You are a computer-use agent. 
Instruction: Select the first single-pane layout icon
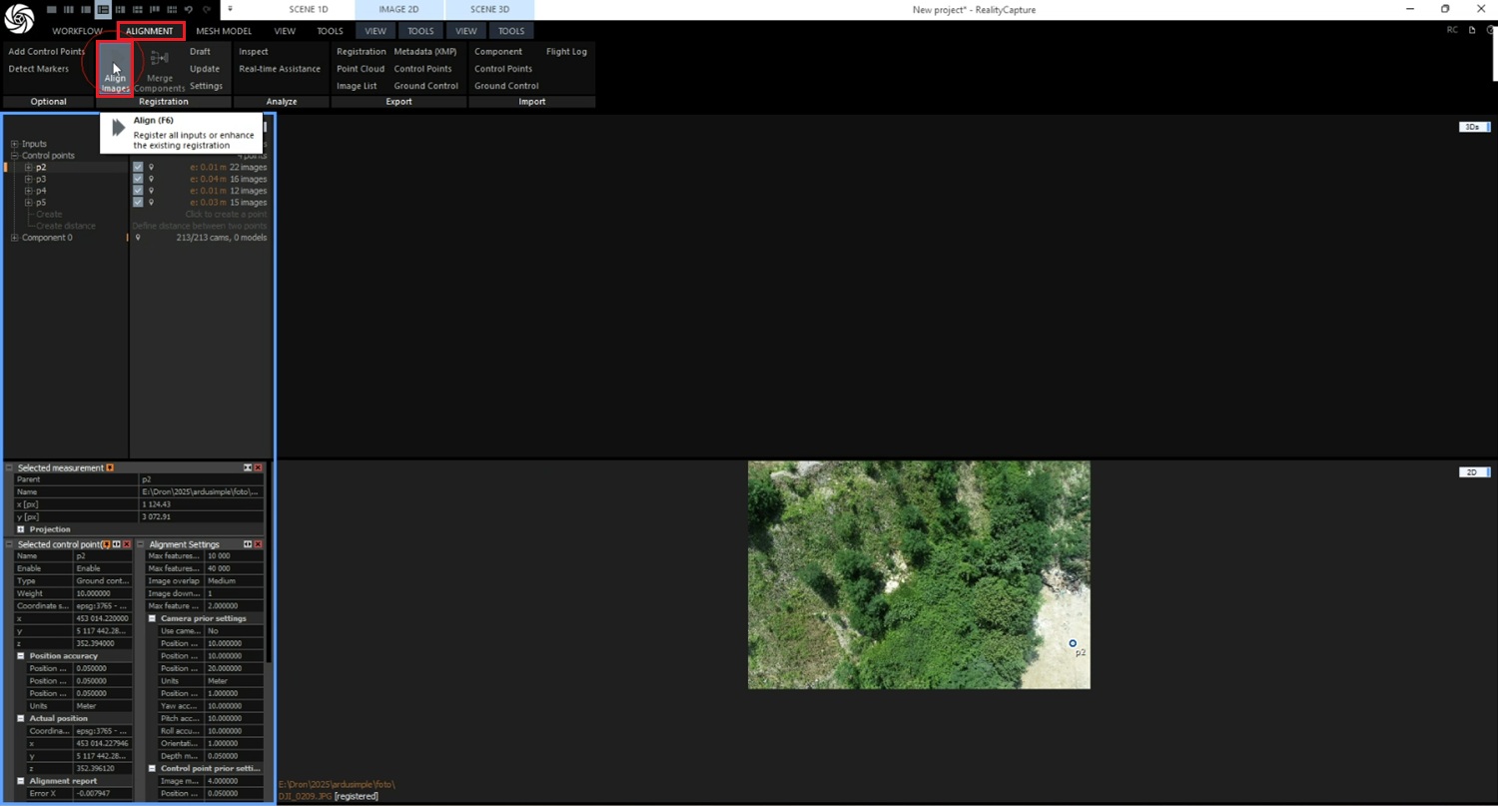click(x=50, y=9)
